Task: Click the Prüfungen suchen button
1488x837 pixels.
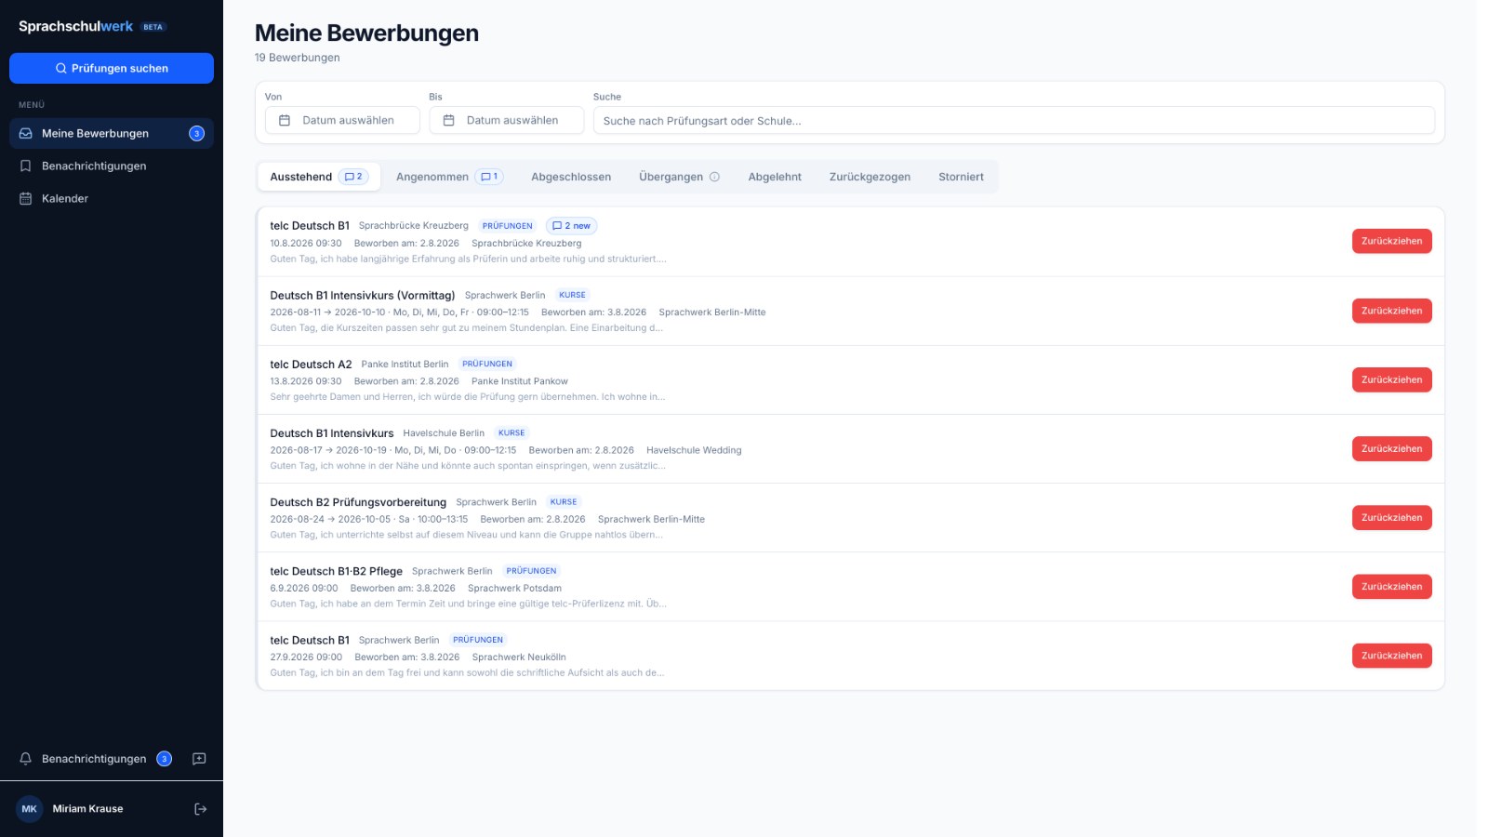Action: 112,68
